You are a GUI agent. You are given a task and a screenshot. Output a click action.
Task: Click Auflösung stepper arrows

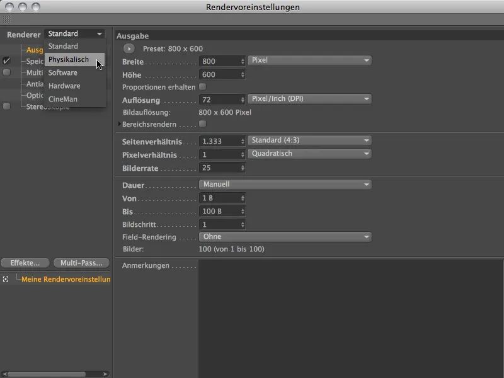click(x=243, y=100)
